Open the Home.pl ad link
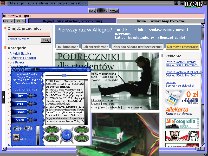The image size is (208, 156). [x=171, y=82]
